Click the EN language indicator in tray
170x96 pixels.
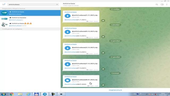pyautogui.click(x=135, y=94)
